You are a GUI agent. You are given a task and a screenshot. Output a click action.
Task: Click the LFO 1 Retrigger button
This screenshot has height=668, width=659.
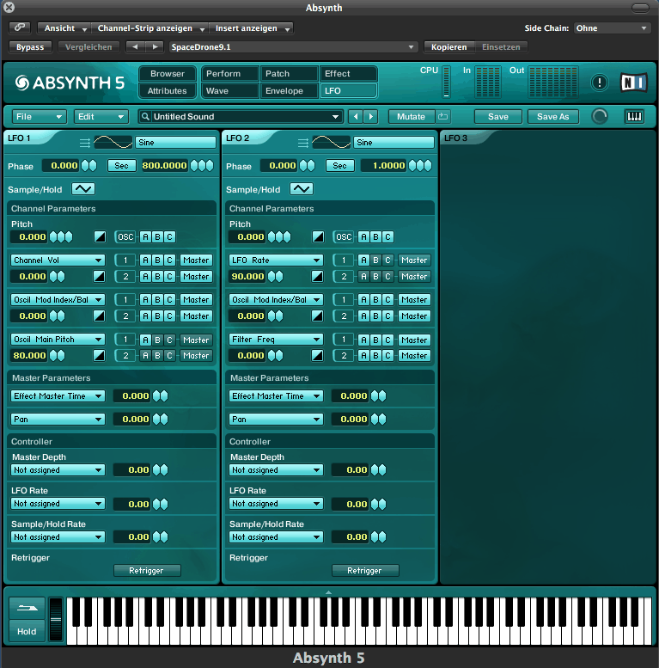[146, 570]
